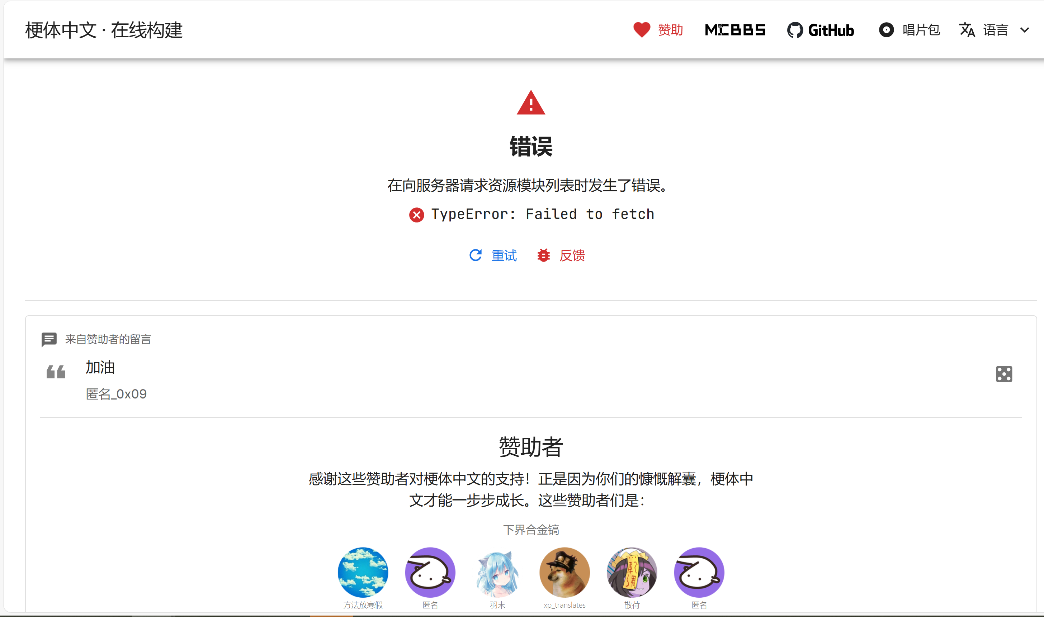Click the red heart sponsor icon
1044x617 pixels.
point(641,29)
